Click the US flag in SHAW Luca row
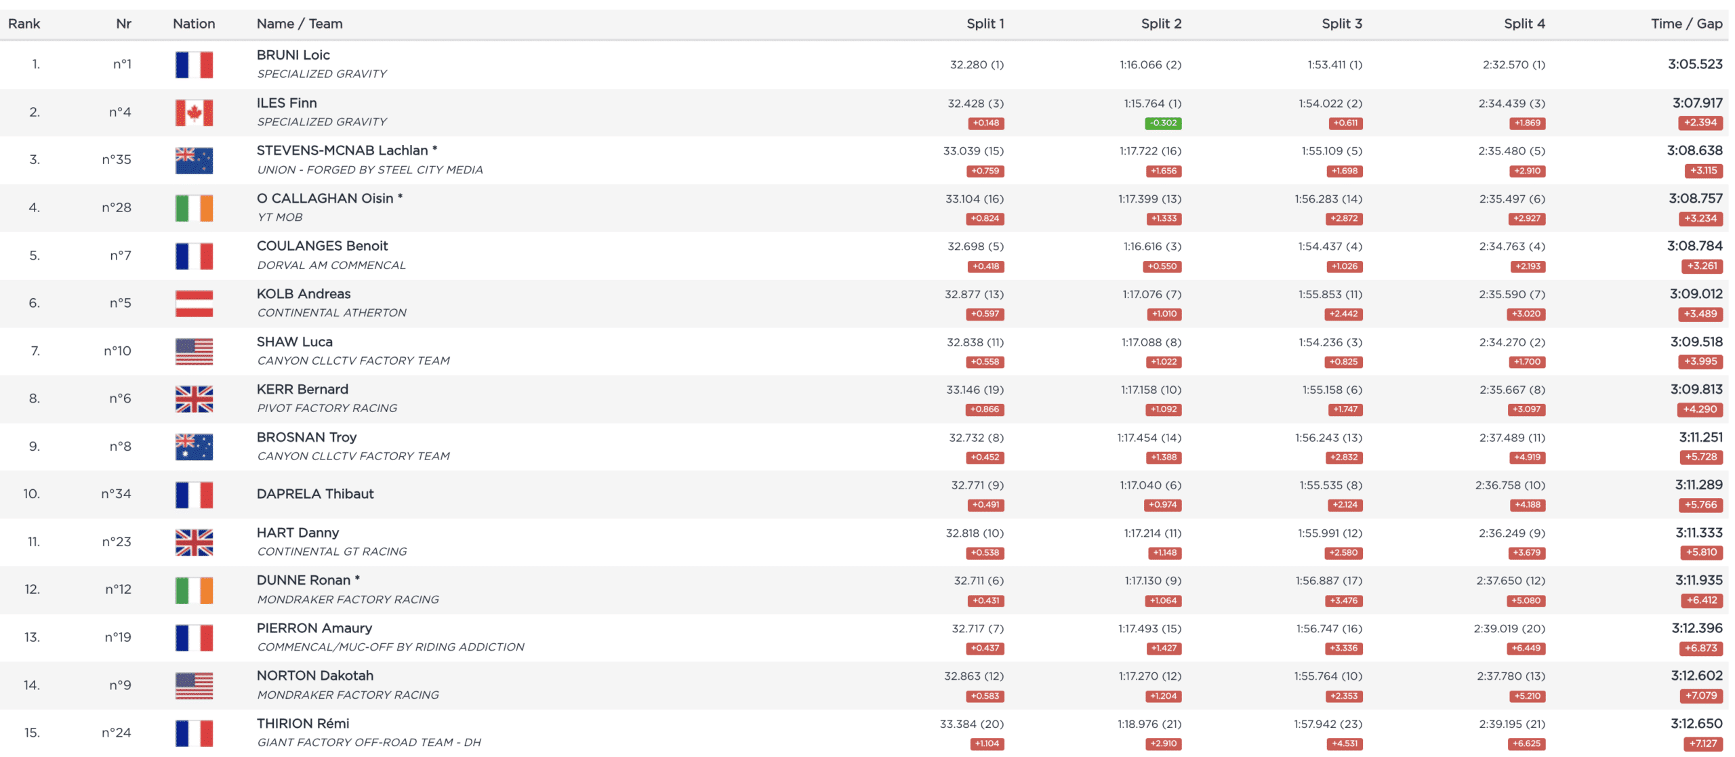 [194, 351]
